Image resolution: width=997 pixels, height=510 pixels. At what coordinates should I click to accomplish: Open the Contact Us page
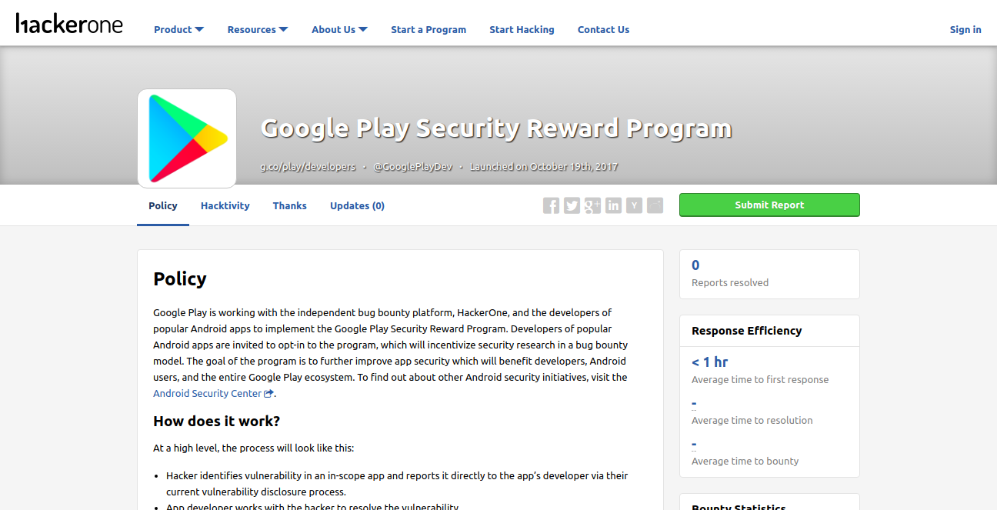(x=603, y=30)
